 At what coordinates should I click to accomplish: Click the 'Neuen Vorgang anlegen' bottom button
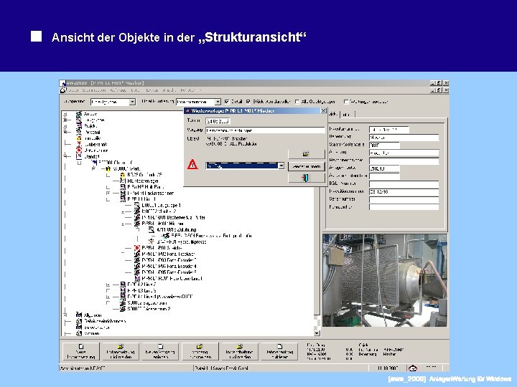pos(160,351)
